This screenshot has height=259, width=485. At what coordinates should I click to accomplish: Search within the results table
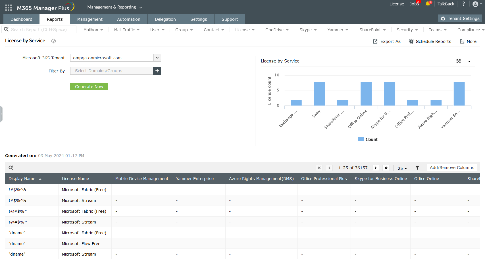11,168
